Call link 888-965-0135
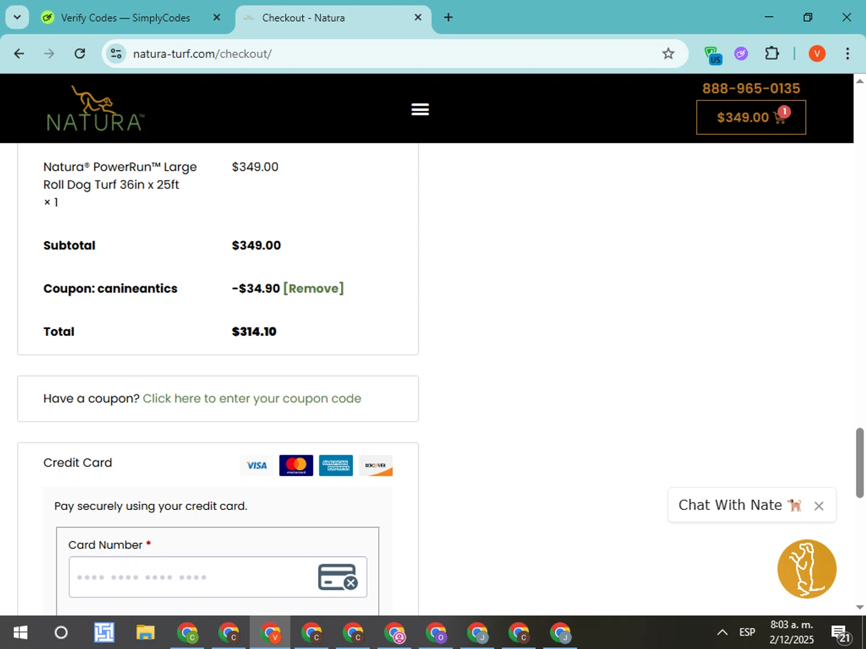The image size is (866, 649). (751, 88)
